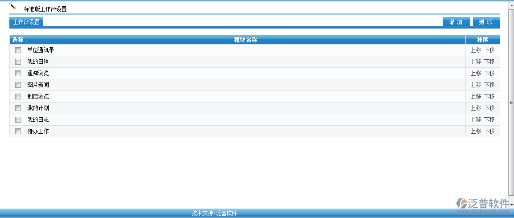Click 上移 for 通知浏览
This screenshot has height=218, width=514.
click(x=476, y=73)
